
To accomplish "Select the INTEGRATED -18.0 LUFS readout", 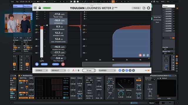I will pos(58,21).
